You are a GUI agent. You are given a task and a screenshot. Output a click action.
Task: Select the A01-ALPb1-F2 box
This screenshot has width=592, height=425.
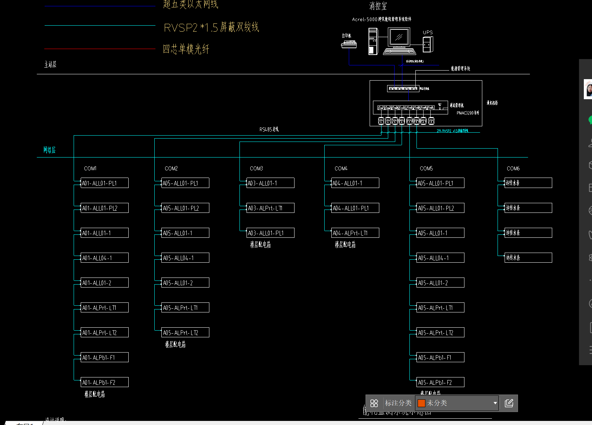[104, 382]
